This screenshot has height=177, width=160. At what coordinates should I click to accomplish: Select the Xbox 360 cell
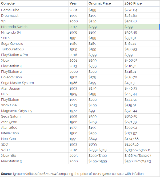[34, 156]
